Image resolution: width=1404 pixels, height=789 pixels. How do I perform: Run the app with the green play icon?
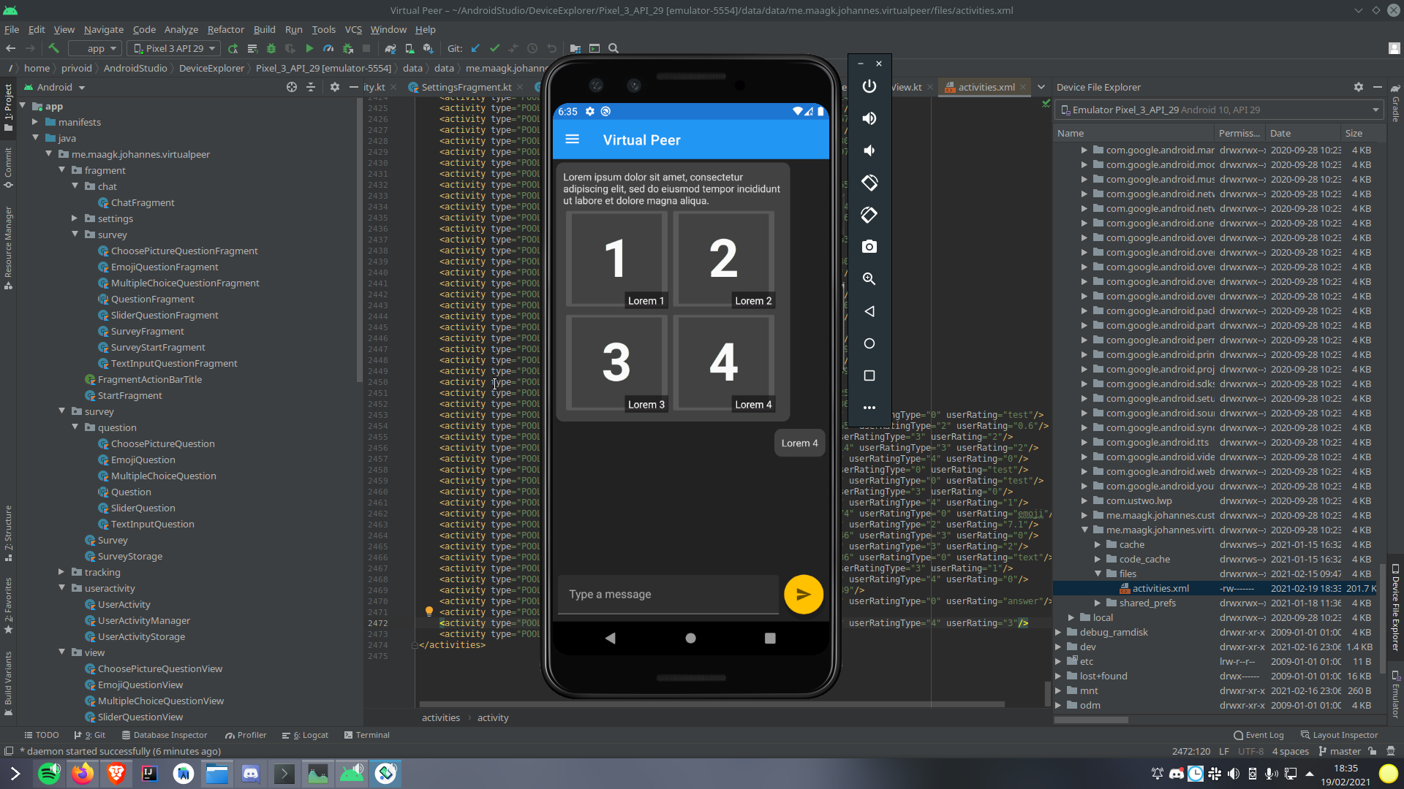[309, 48]
